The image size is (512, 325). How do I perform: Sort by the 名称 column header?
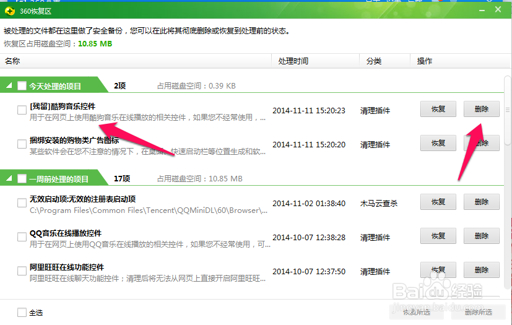point(136,61)
